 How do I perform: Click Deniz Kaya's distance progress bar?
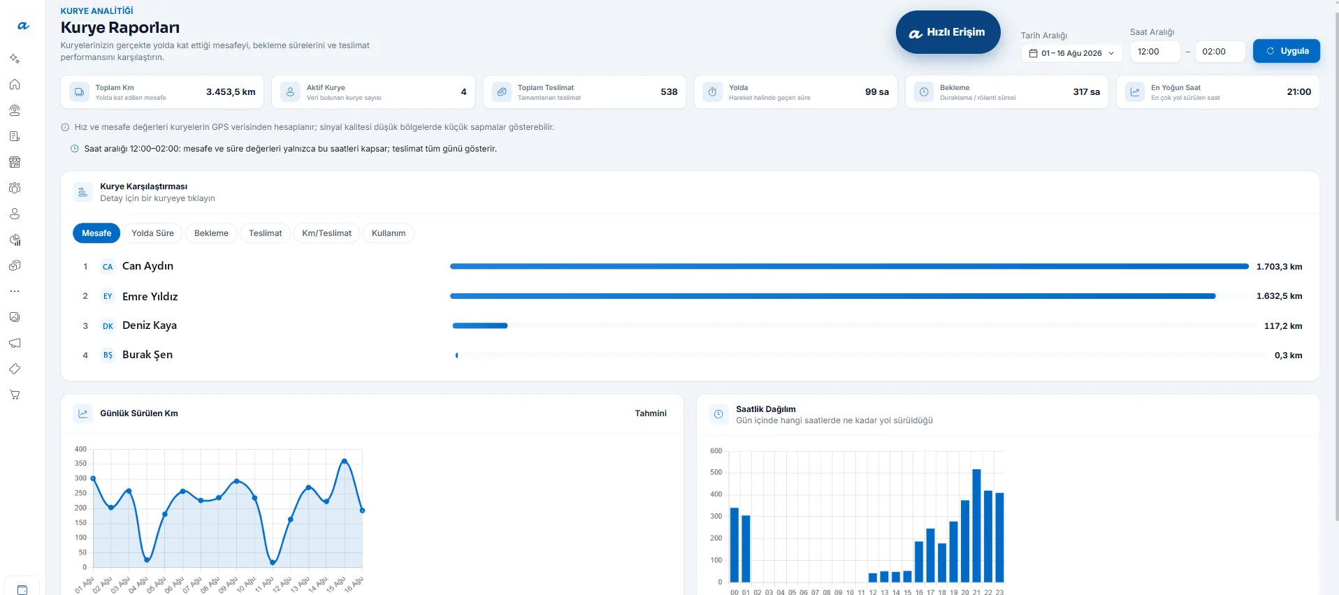click(480, 325)
